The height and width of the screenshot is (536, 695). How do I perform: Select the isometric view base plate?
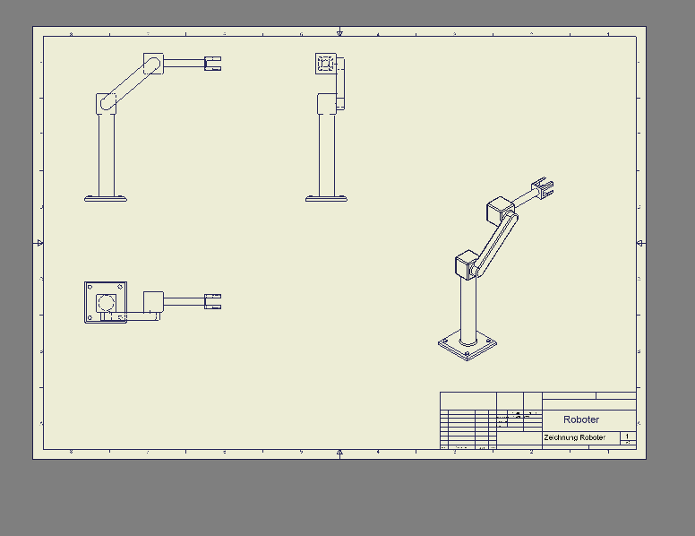[468, 346]
